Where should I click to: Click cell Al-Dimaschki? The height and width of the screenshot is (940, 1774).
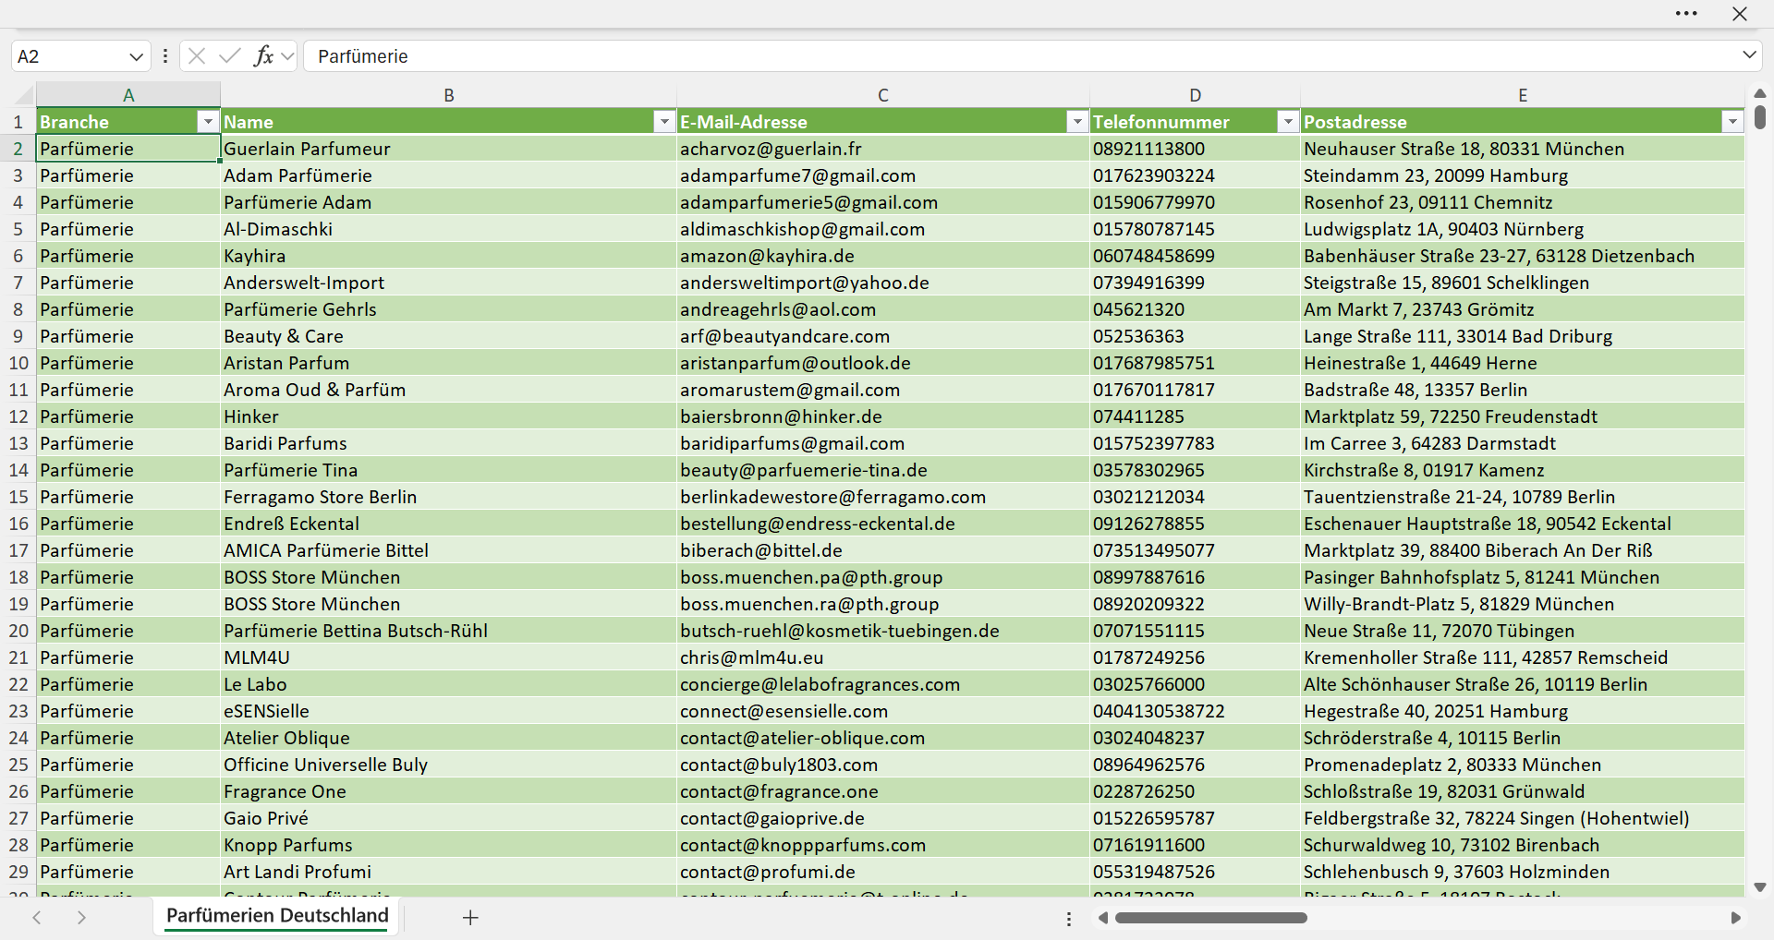click(x=449, y=229)
